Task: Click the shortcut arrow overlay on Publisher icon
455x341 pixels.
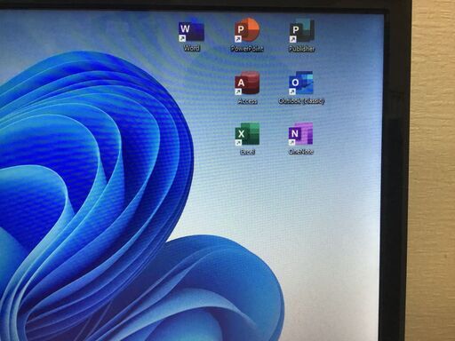Action: coord(292,39)
